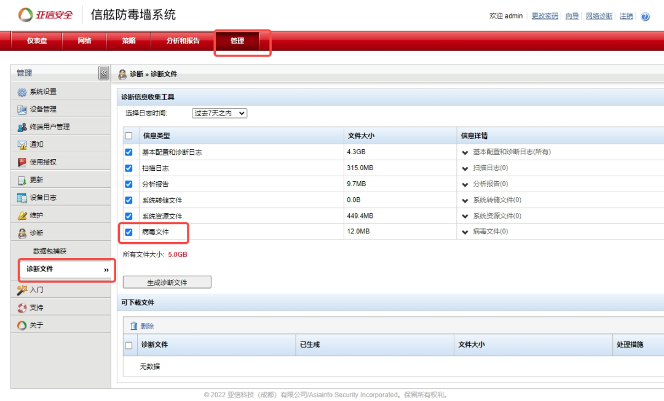This screenshot has height=401, width=664.
Task: Toggle the select-all checkbox beside 信息类型
Action: (128, 136)
